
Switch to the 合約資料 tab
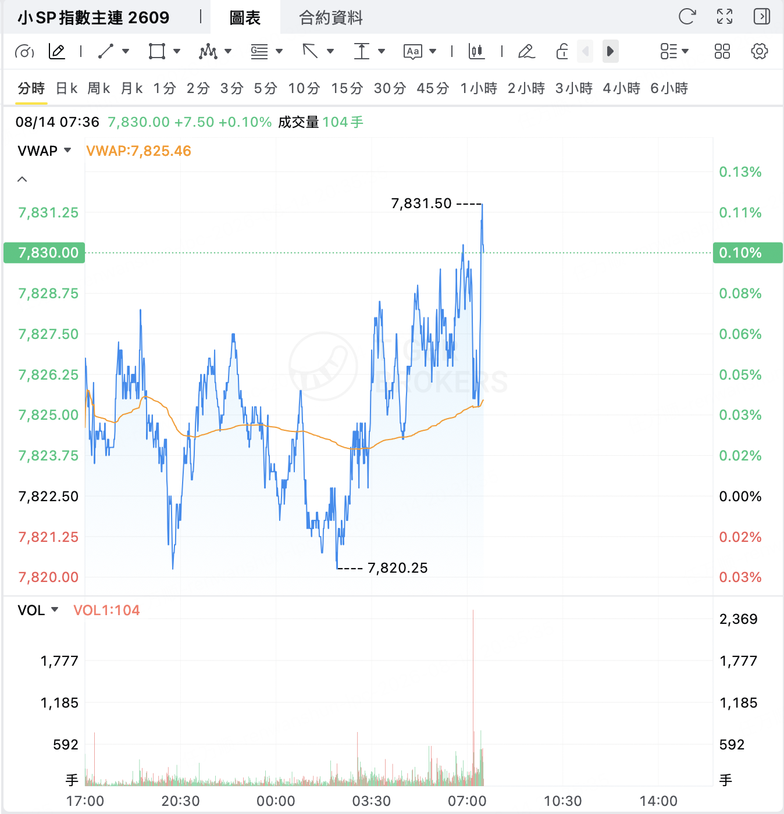pos(331,17)
